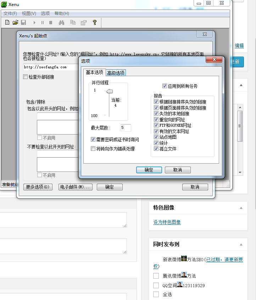Click the Properties icon in toolbar
Screen dimensions: 256x300
tap(83, 22)
